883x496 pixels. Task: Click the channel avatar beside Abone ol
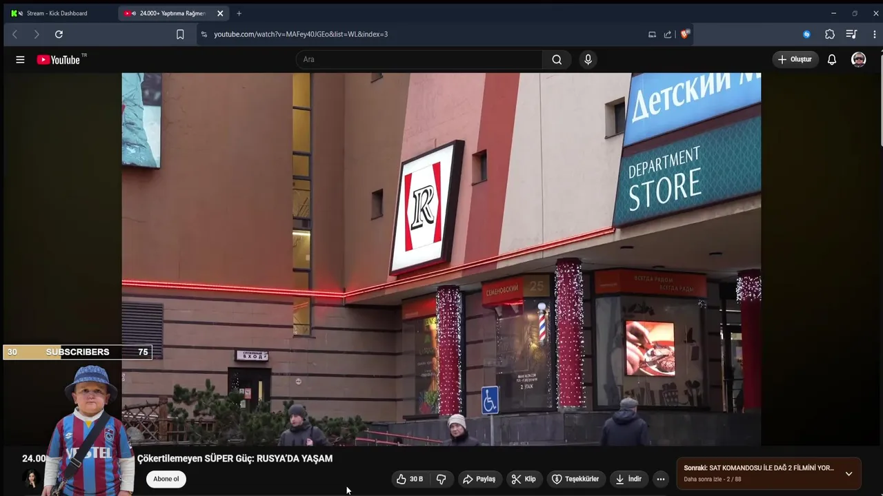31,479
